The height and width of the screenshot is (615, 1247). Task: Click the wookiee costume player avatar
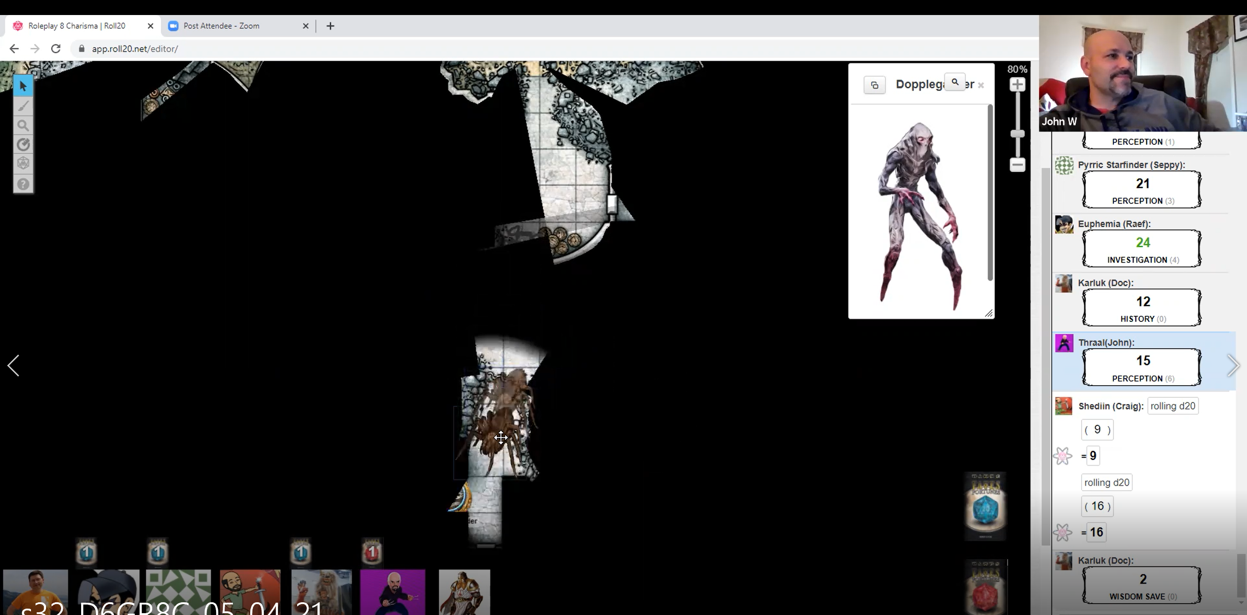[x=321, y=592]
